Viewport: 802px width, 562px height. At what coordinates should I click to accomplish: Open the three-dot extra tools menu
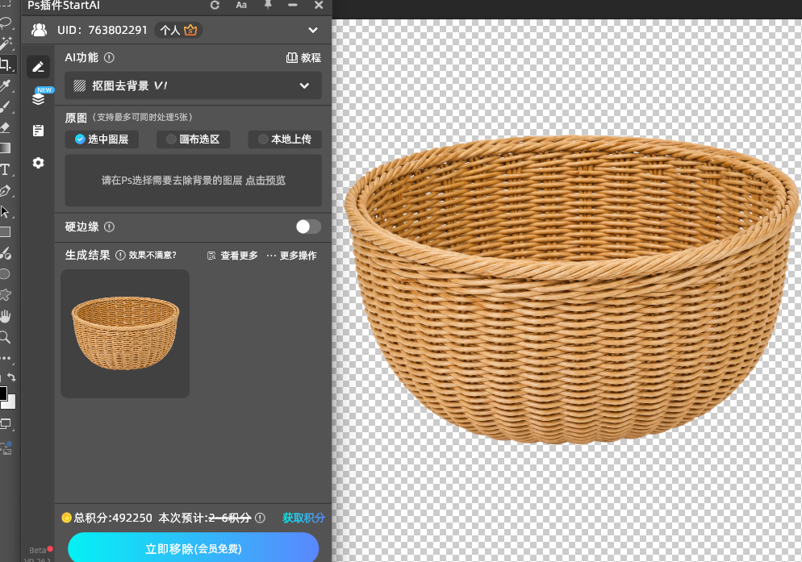(x=6, y=359)
